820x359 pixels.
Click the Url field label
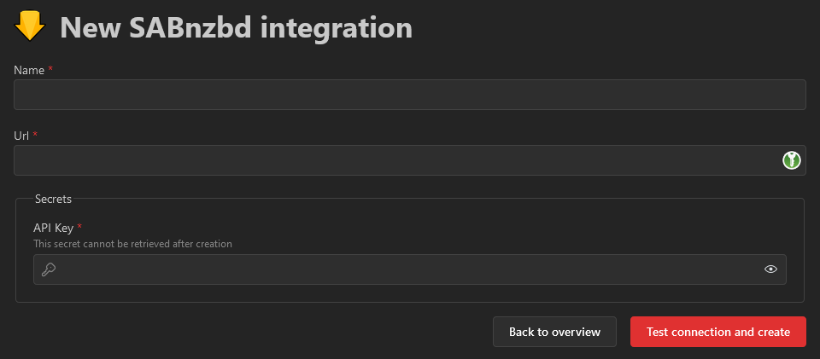tap(21, 136)
